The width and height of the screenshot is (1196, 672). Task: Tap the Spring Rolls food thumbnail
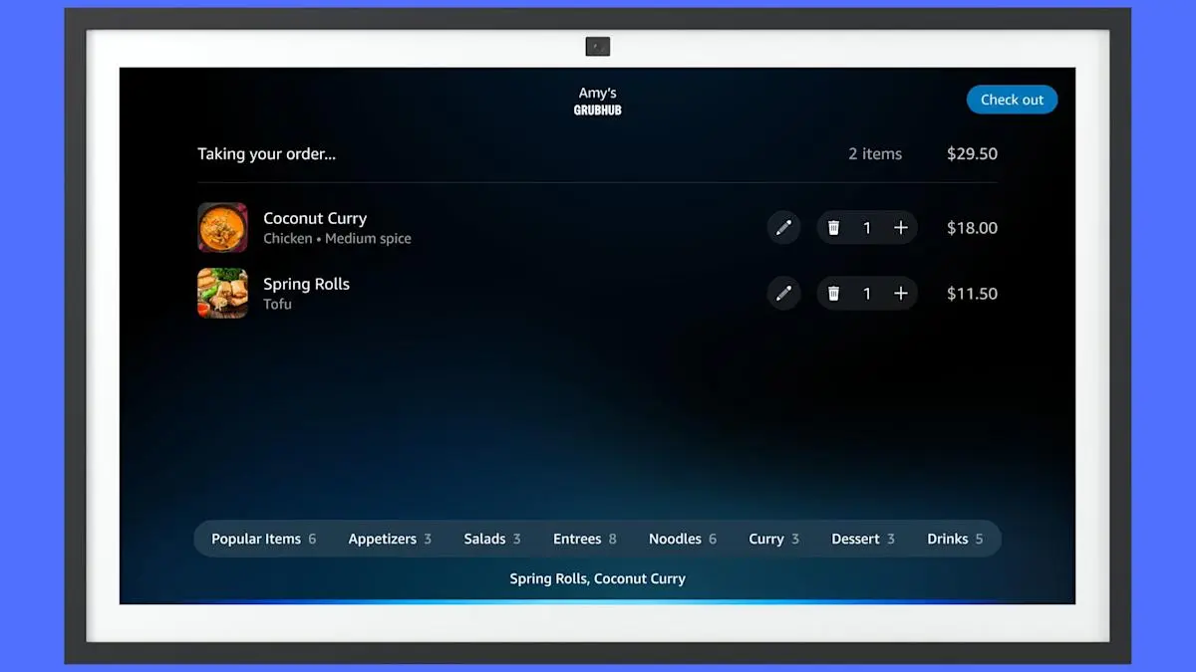pos(222,294)
